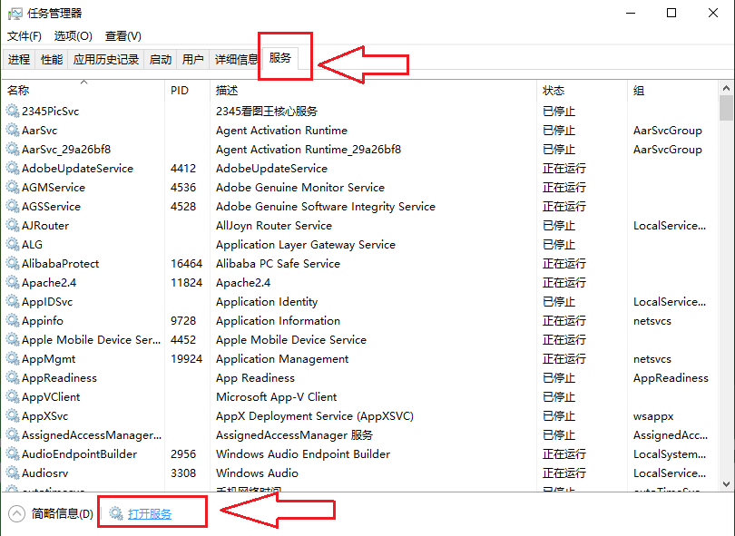Select the AarSvc service row
The height and width of the screenshot is (536, 735).
(360, 131)
